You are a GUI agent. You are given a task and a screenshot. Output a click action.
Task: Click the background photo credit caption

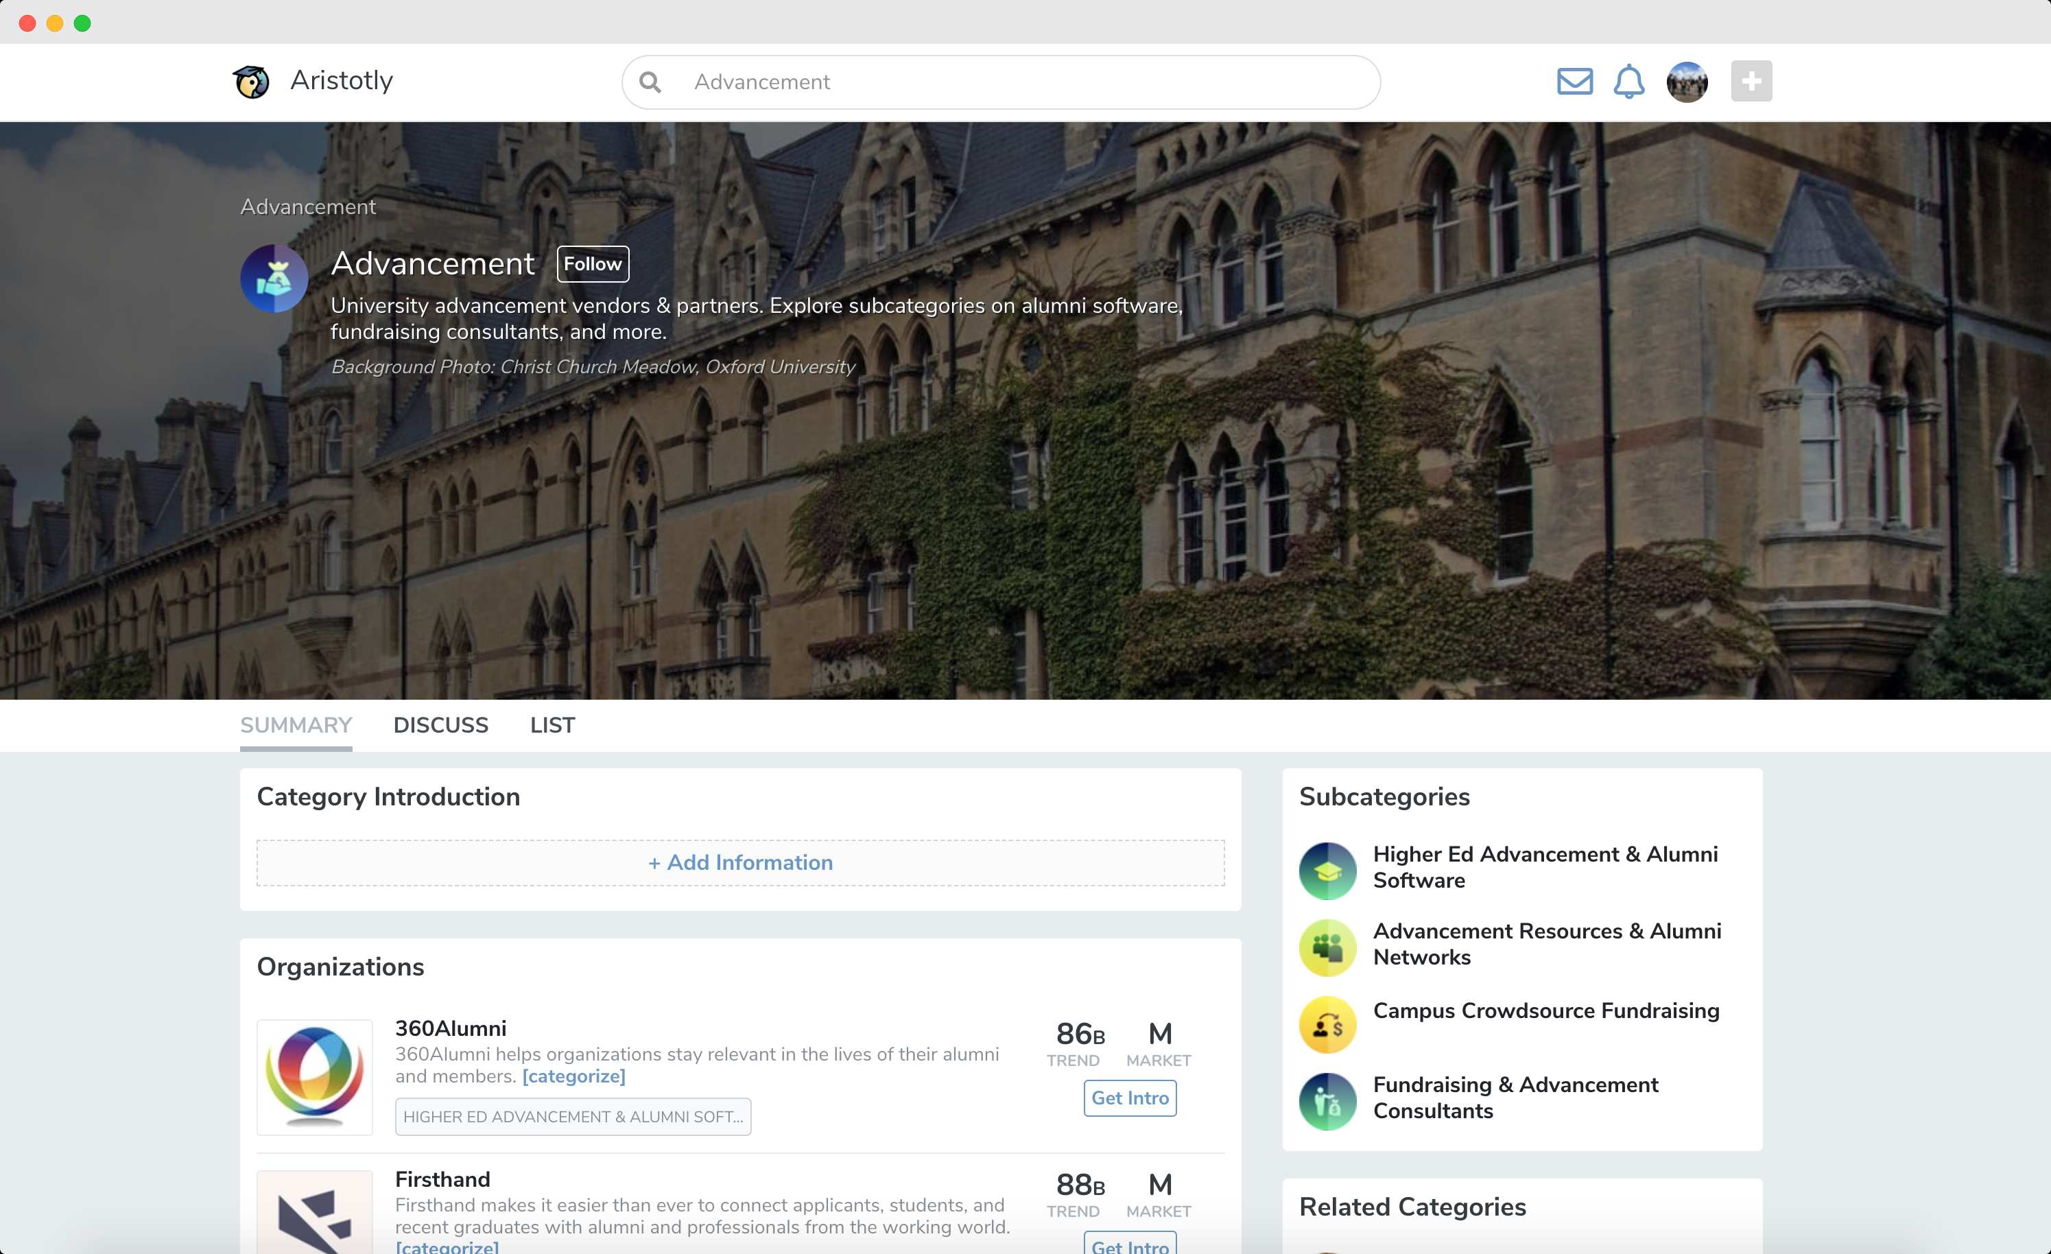[x=593, y=366]
